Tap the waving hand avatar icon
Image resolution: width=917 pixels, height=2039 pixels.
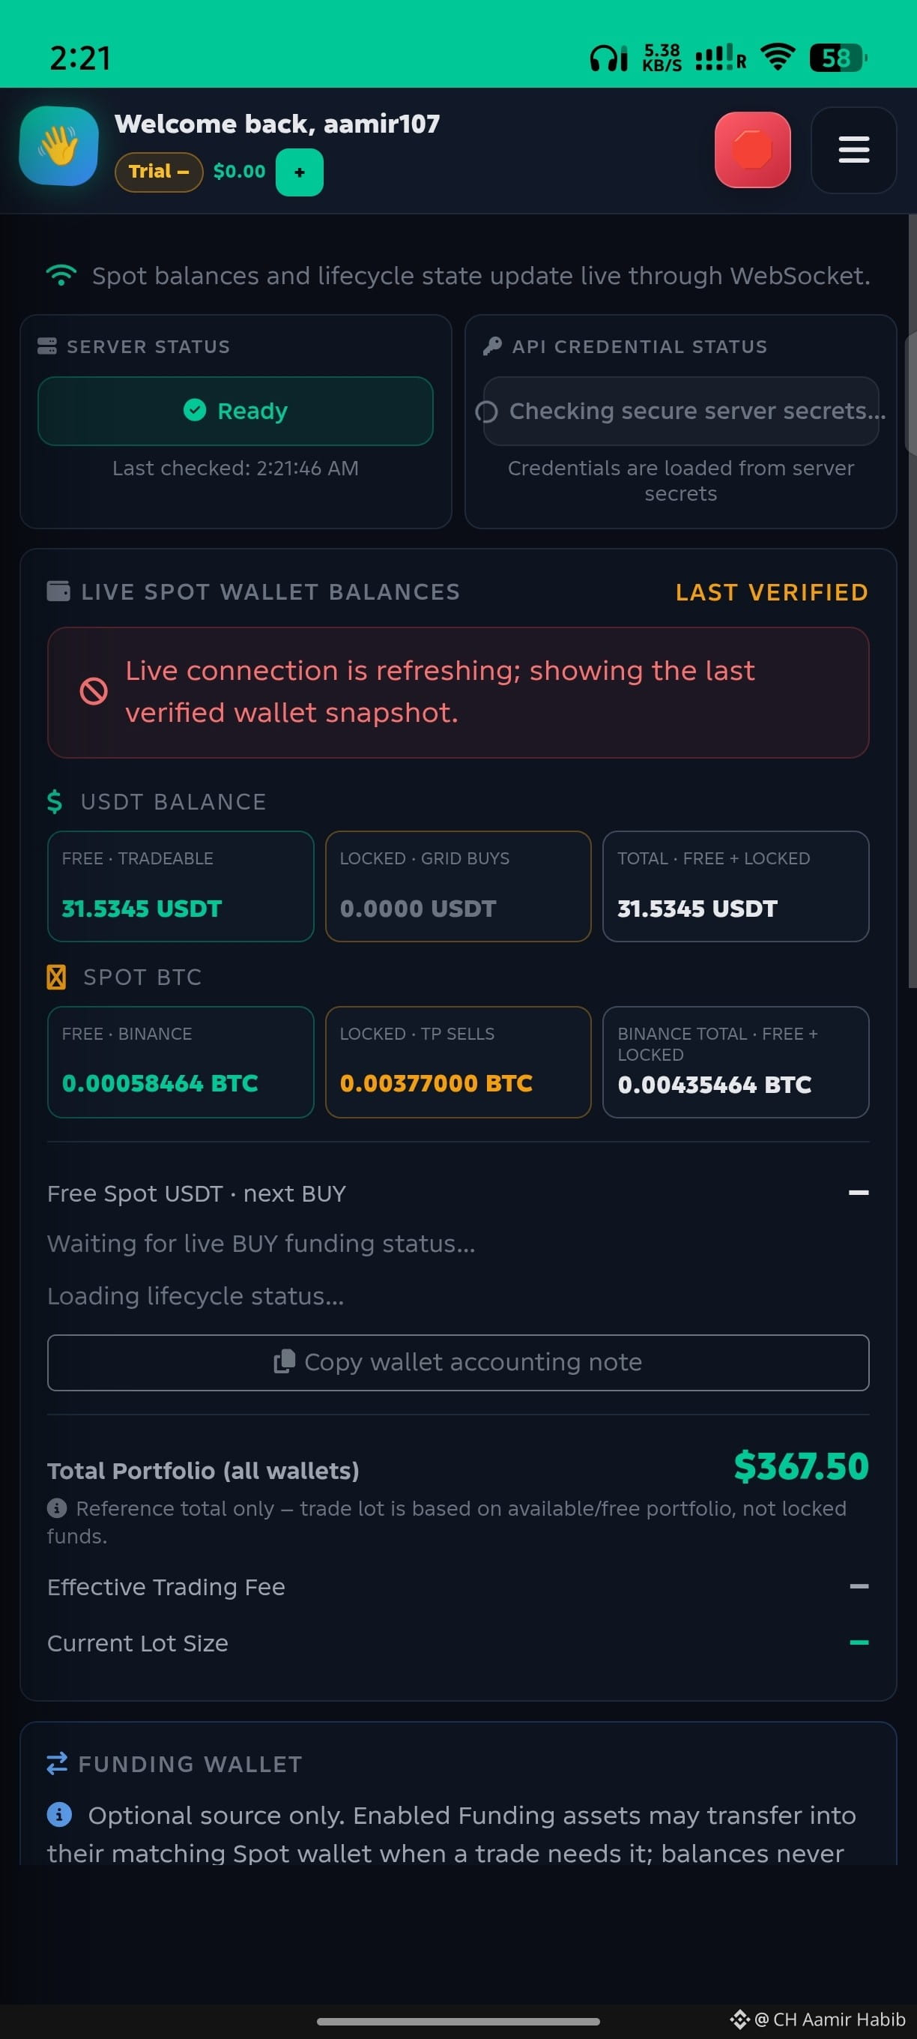pyautogui.click(x=59, y=147)
